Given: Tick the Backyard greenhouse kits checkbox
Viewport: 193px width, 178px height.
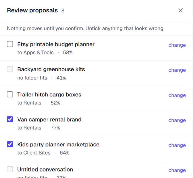Looking at the screenshot, I should click(10, 69).
